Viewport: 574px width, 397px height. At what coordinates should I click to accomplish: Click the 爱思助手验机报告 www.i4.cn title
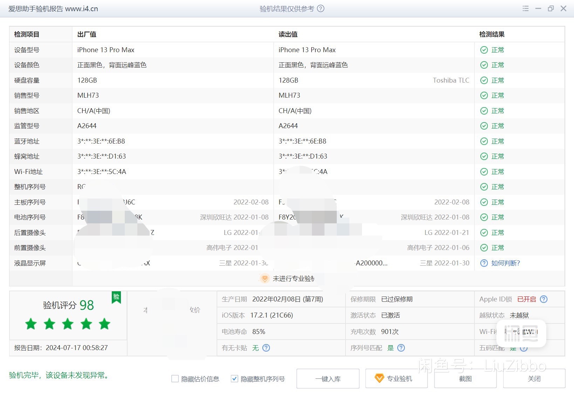pos(53,9)
